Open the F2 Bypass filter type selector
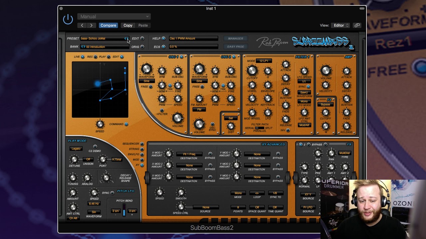This screenshot has width=426, height=239. (325, 105)
